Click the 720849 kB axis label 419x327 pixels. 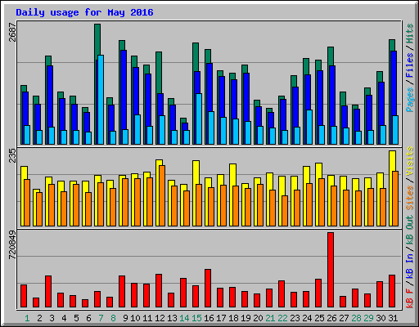(13, 244)
